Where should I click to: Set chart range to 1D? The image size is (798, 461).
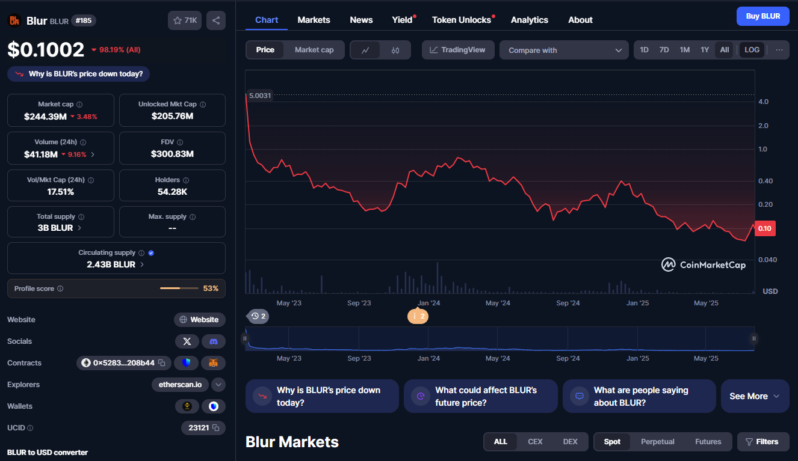tap(644, 50)
